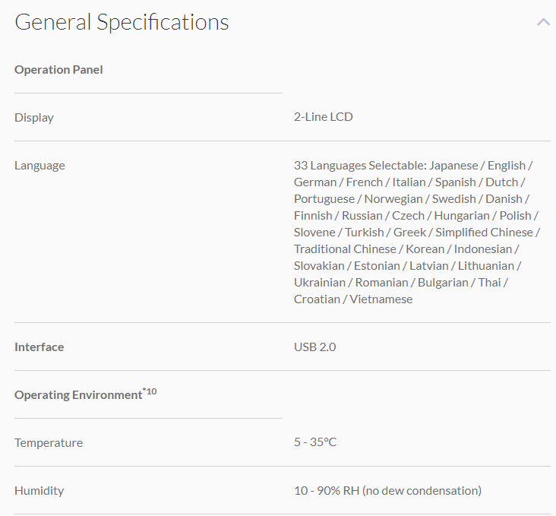
Task: Click the General Specifications heading
Action: (x=122, y=22)
